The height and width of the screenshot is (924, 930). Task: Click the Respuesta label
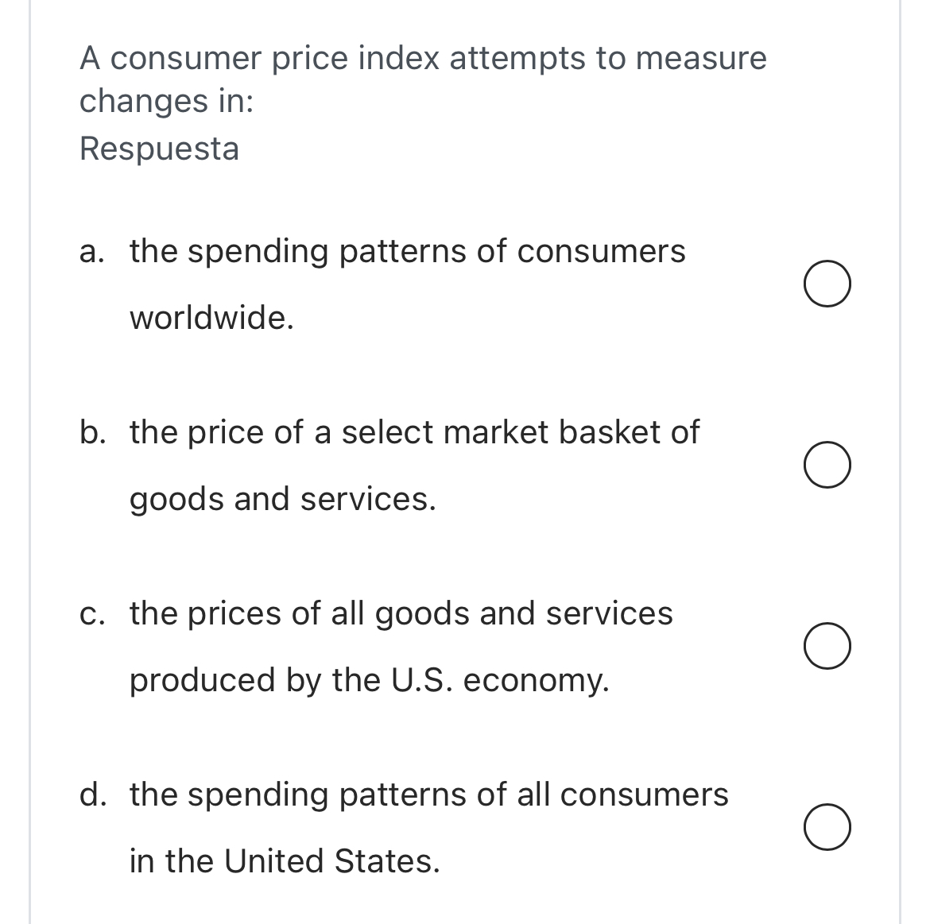(x=159, y=149)
